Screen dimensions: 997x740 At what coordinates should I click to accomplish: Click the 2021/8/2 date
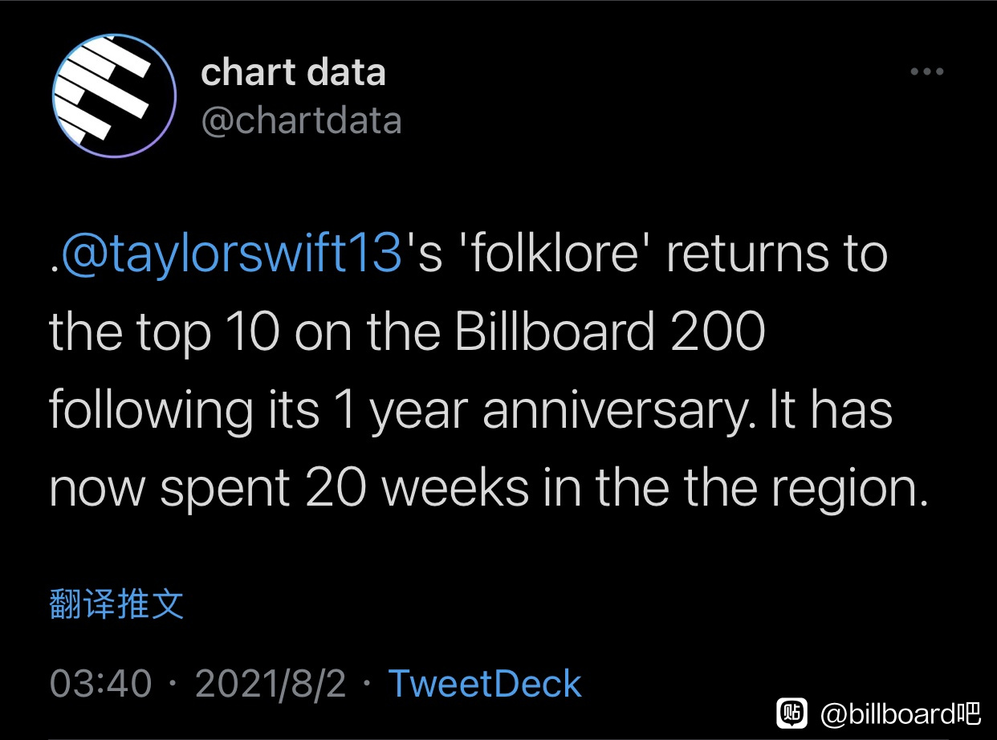tap(271, 684)
